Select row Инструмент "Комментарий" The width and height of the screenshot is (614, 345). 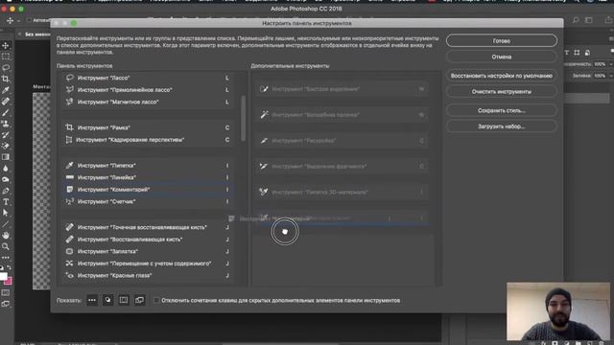(148, 190)
